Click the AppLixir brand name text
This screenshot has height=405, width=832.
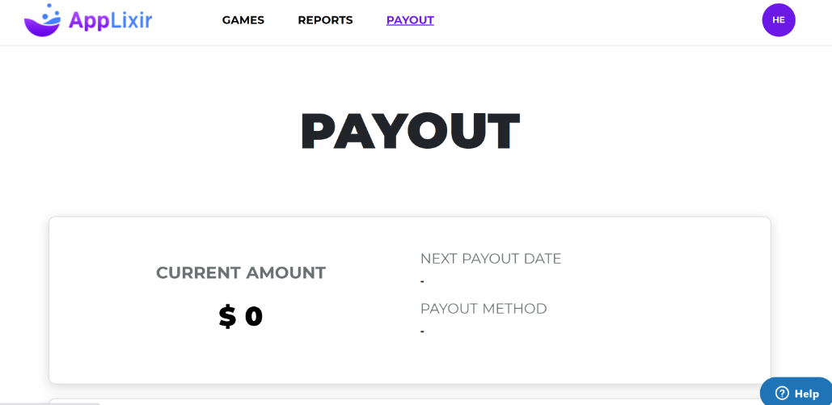click(x=110, y=20)
